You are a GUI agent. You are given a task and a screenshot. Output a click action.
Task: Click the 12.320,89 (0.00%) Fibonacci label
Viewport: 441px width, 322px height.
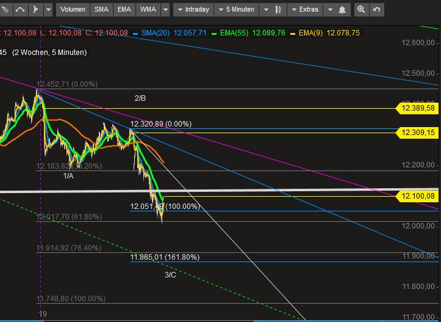point(161,124)
